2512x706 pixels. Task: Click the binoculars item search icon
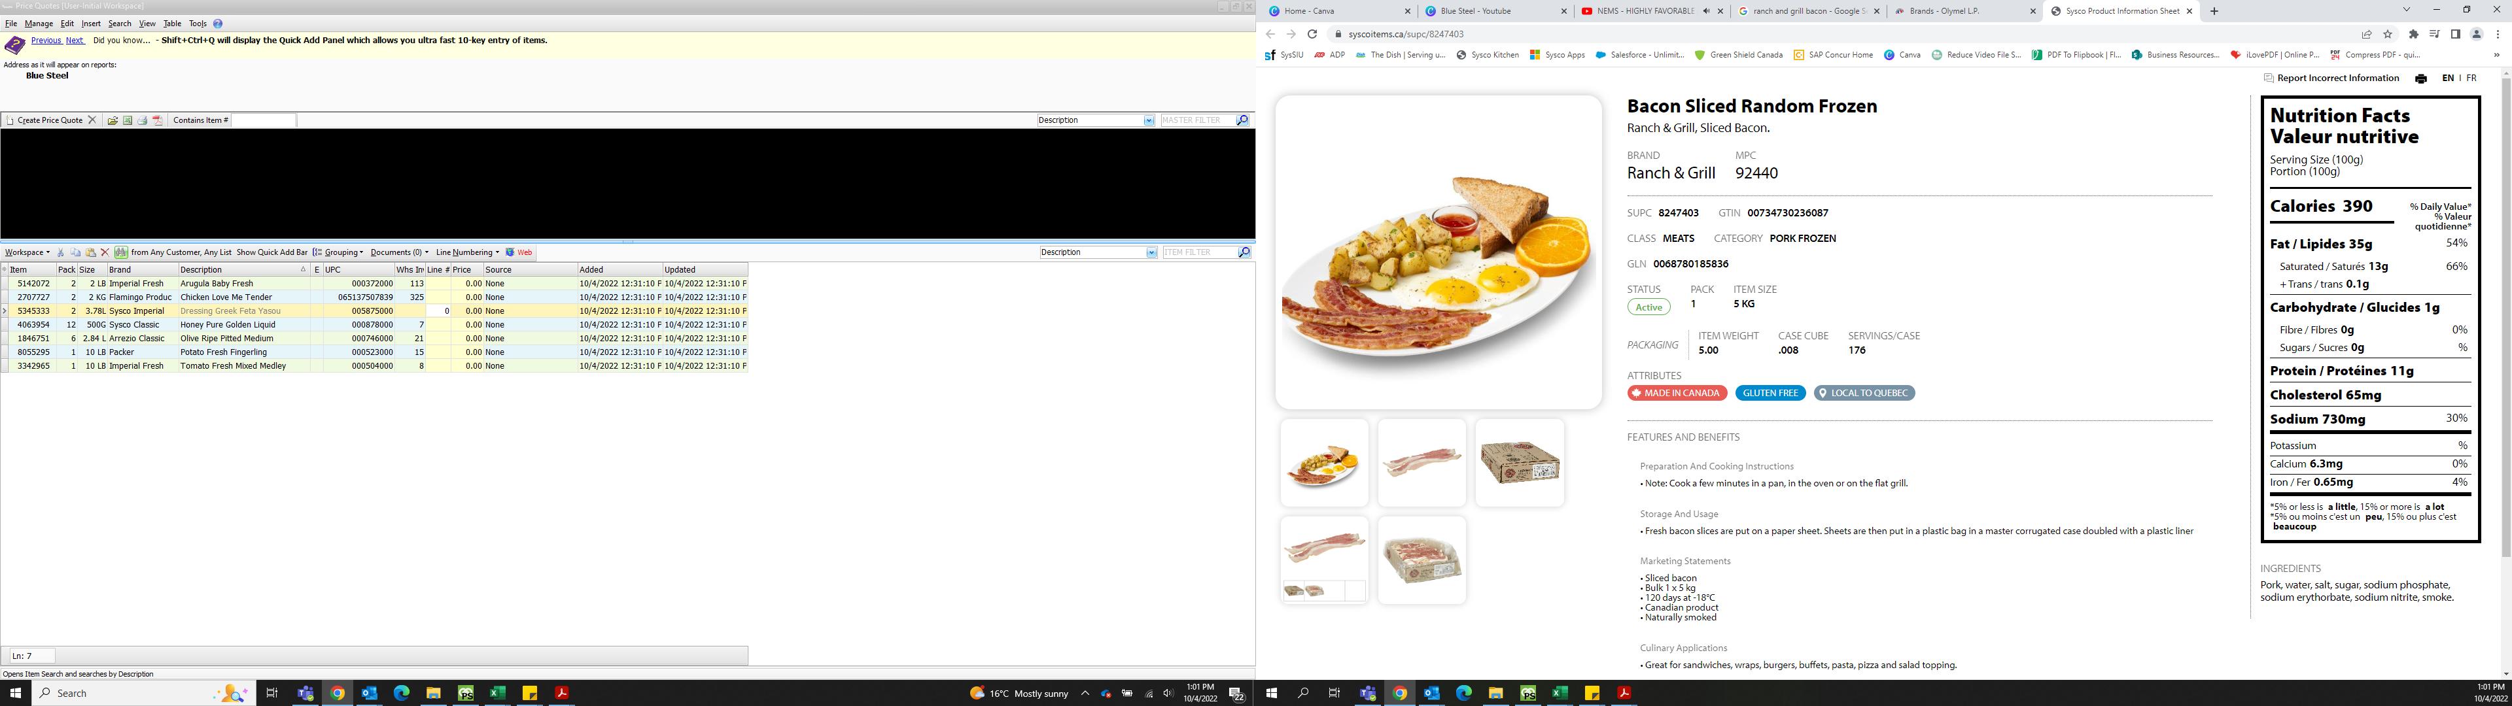point(120,252)
